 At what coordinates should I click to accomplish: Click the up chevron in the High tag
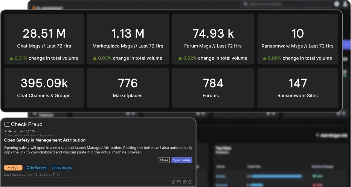pos(9,168)
